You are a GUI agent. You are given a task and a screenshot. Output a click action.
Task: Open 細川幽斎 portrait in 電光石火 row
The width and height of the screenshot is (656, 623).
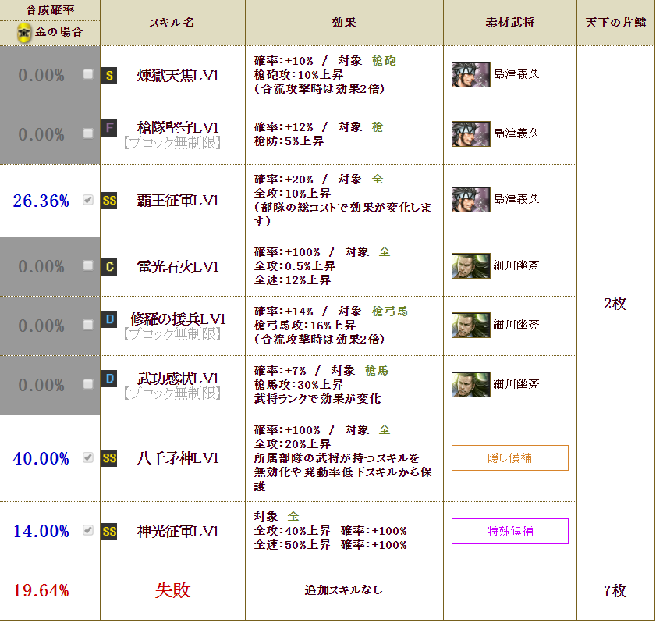click(470, 266)
